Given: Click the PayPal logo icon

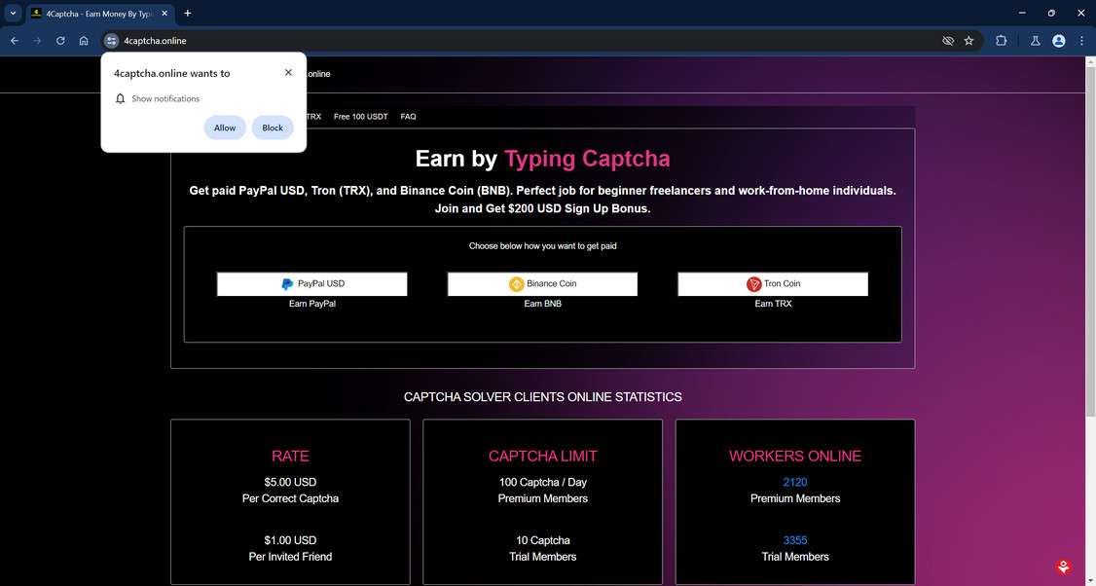Looking at the screenshot, I should coord(287,283).
